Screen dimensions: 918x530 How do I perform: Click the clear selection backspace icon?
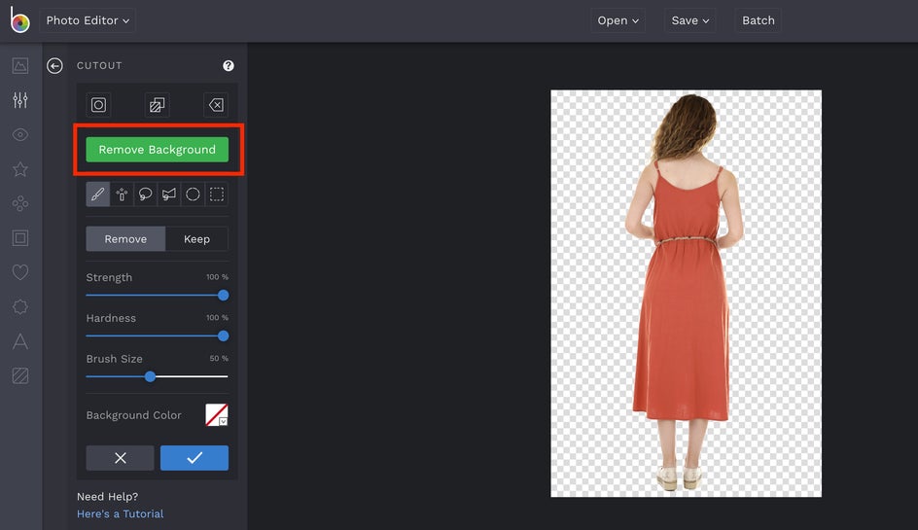216,105
